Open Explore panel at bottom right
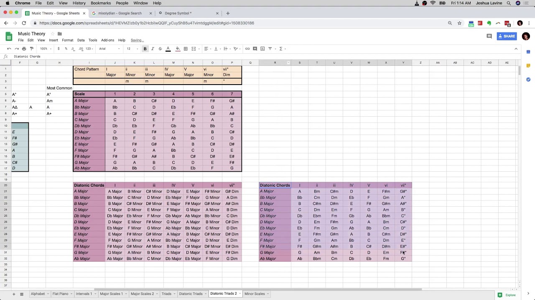This screenshot has height=300, width=535. (507, 295)
